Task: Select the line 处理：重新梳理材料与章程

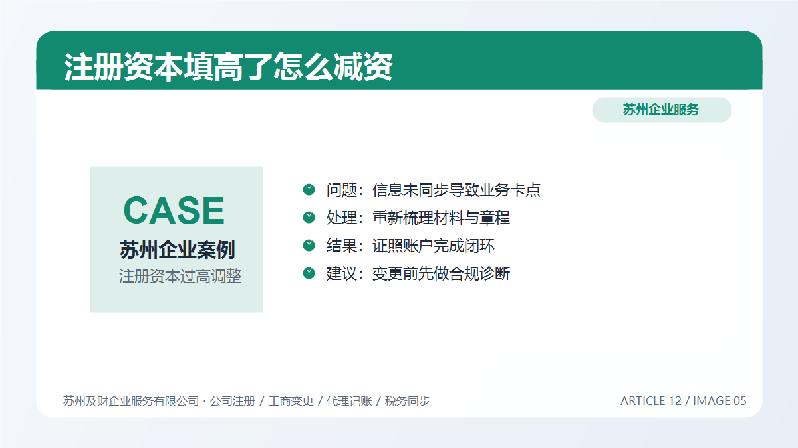Action: pyautogui.click(x=418, y=218)
